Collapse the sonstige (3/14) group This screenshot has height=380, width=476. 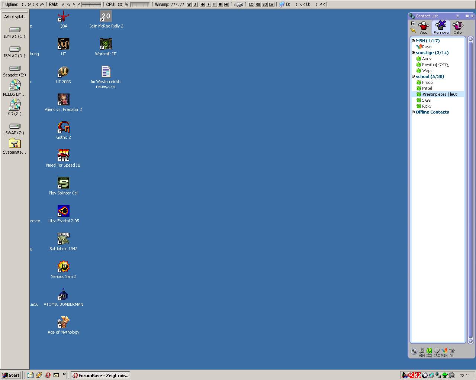tap(413, 53)
